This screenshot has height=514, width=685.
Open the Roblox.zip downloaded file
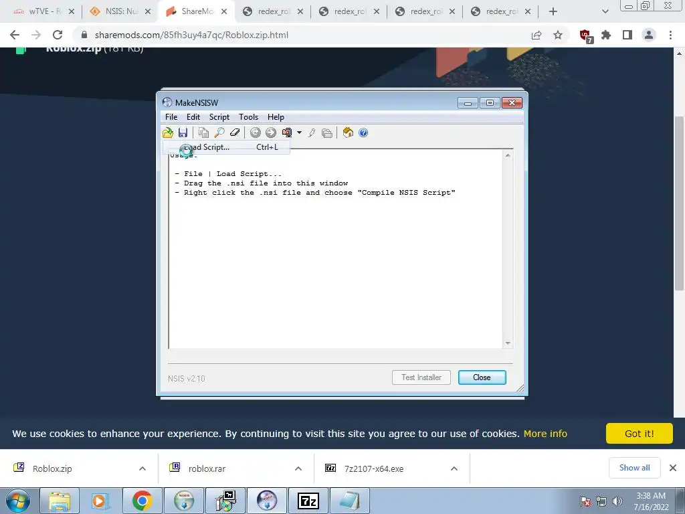point(52,468)
